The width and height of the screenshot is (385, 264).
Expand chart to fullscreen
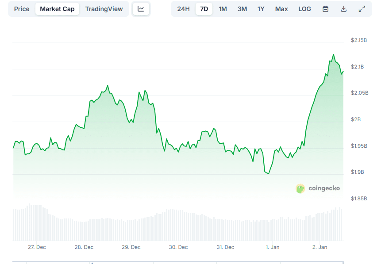pyautogui.click(x=362, y=9)
